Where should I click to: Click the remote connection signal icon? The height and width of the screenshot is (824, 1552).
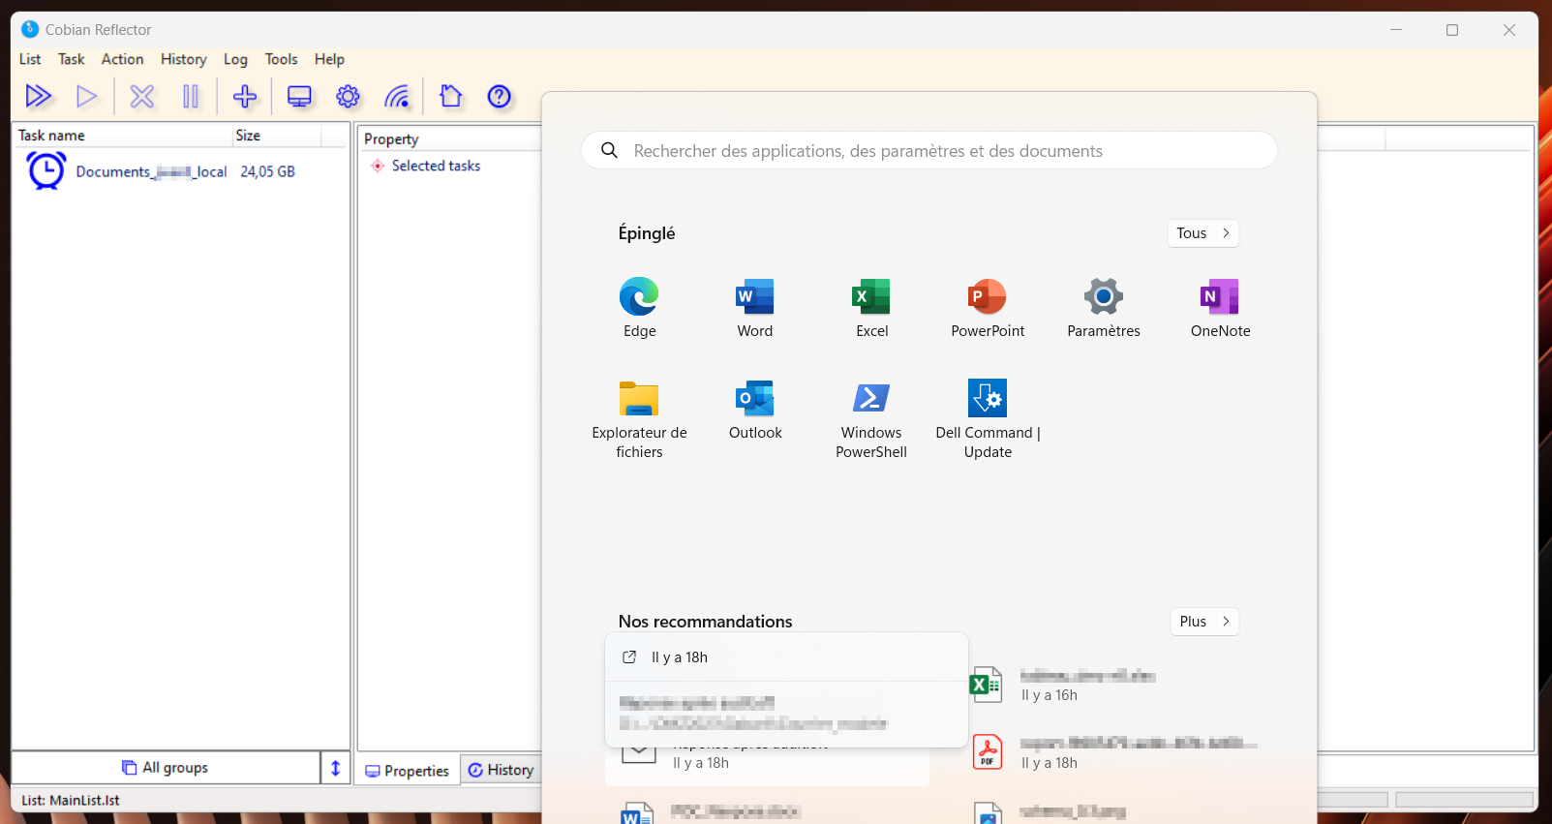(x=397, y=96)
